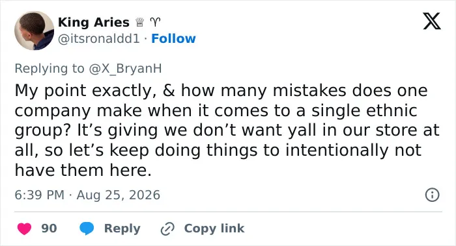Click the Aries zodiac symbol after the name
This screenshot has width=456, height=246.
155,22
